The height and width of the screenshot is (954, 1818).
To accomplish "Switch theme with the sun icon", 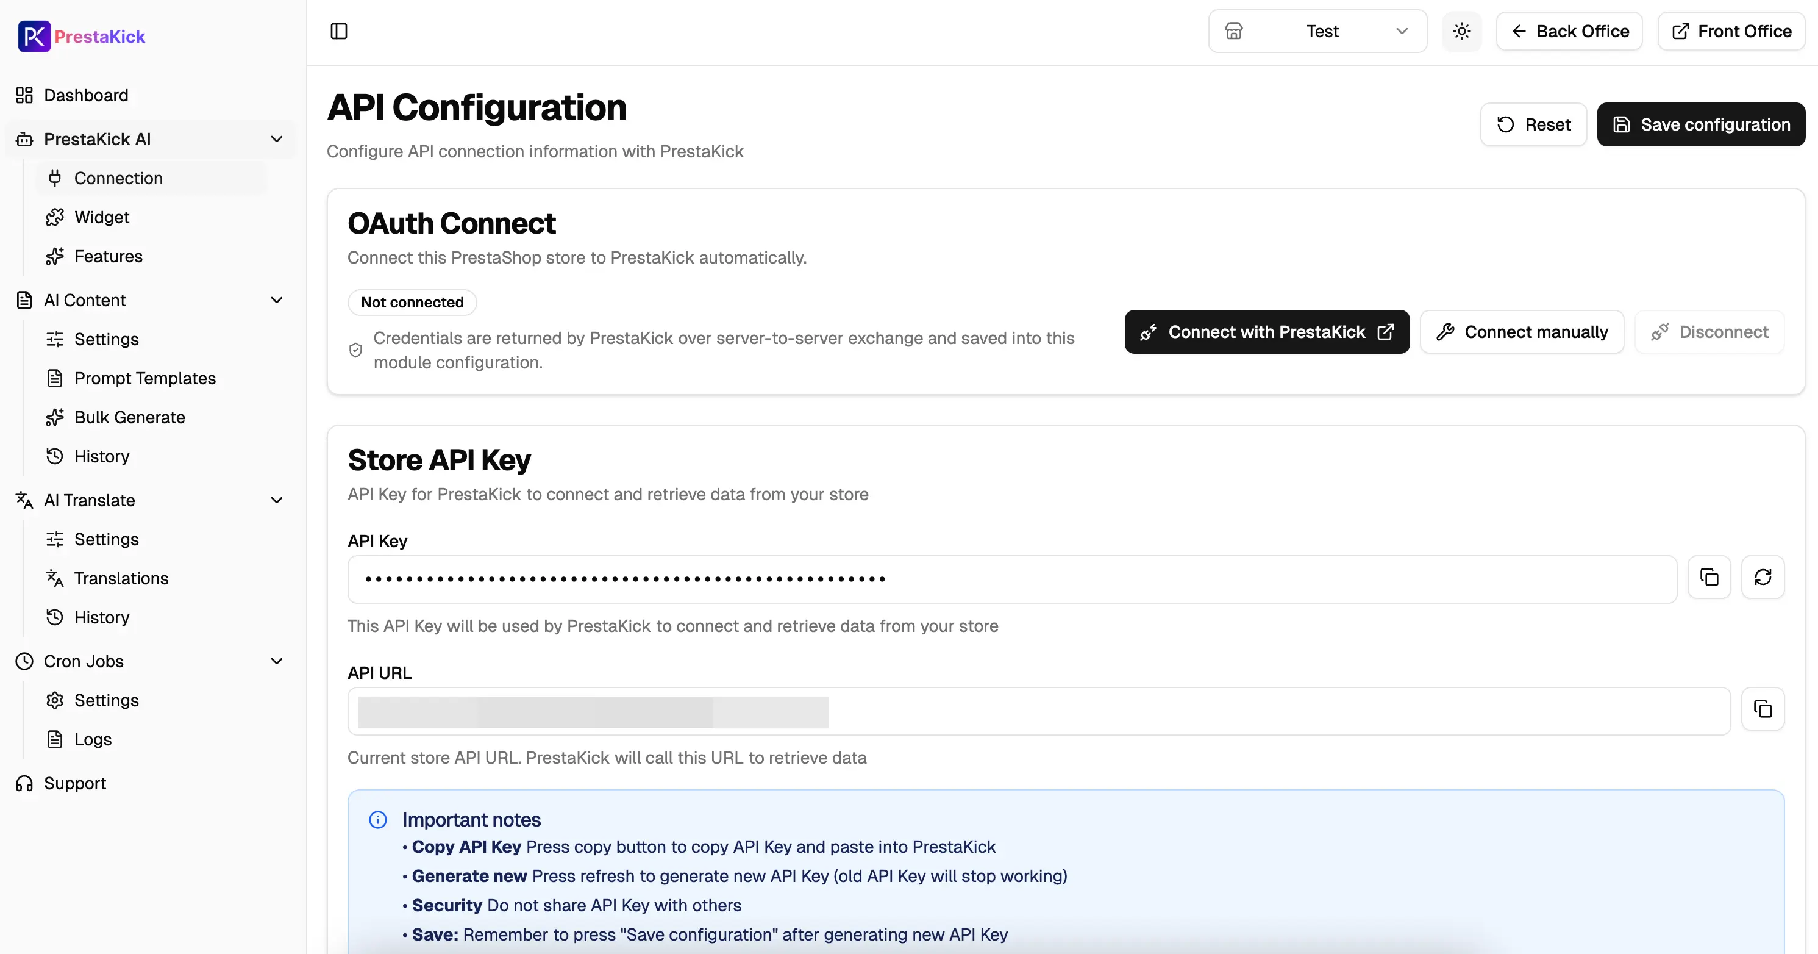I will [x=1461, y=31].
